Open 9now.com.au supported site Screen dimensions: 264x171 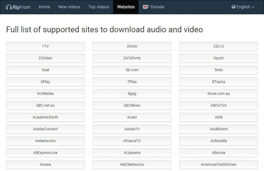[219, 94]
